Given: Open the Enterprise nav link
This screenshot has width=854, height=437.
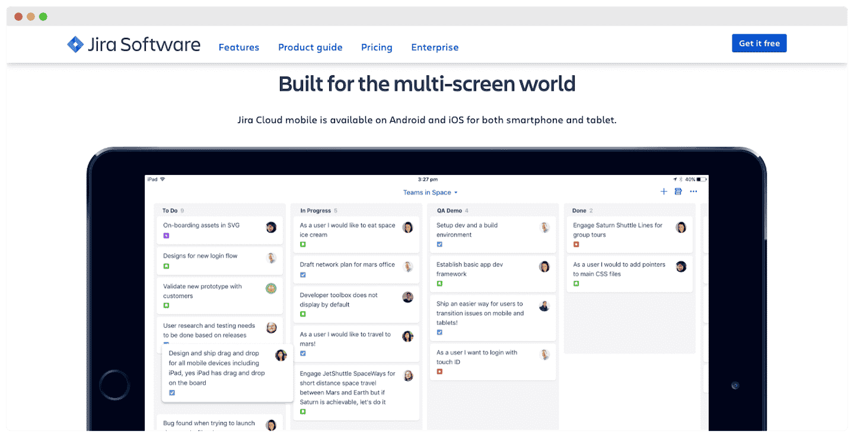Looking at the screenshot, I should (435, 47).
